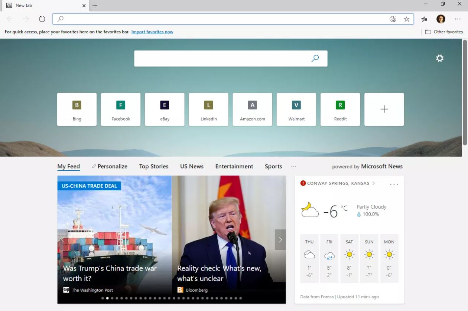Click Import favorites now link

pyautogui.click(x=152, y=32)
